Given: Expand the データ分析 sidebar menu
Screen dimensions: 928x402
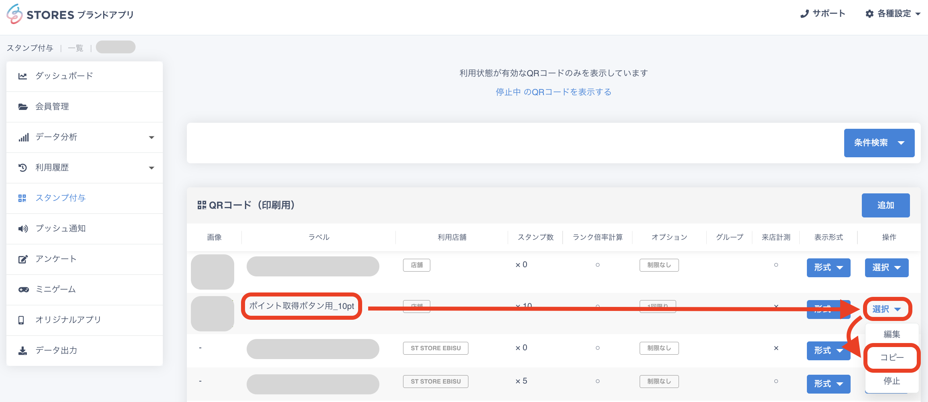Looking at the screenshot, I should [x=151, y=137].
